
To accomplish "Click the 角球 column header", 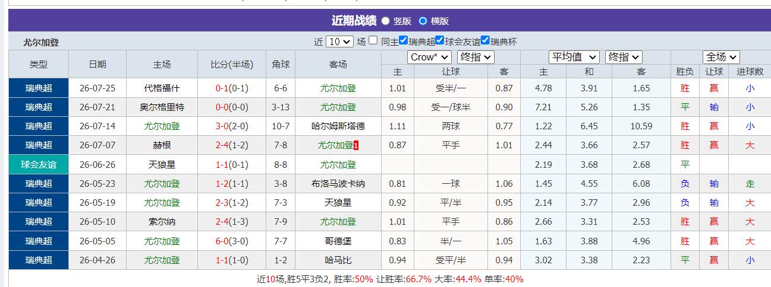I will 281,64.
